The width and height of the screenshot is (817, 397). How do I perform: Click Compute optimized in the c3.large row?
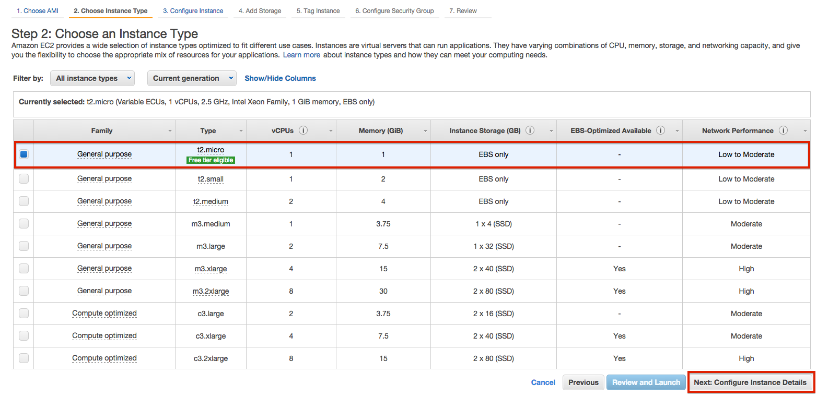104,314
